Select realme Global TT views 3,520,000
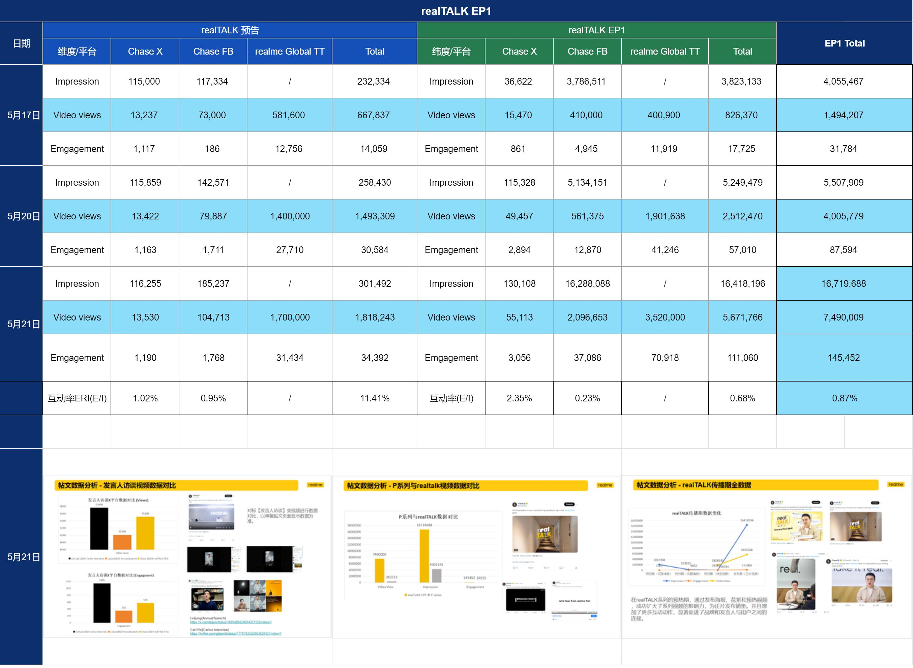This screenshot has height=668, width=913. click(x=665, y=317)
